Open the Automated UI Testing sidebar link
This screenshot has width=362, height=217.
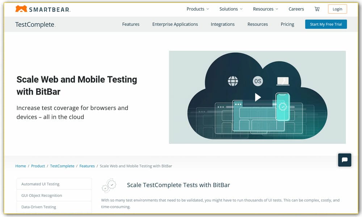[x=41, y=184]
